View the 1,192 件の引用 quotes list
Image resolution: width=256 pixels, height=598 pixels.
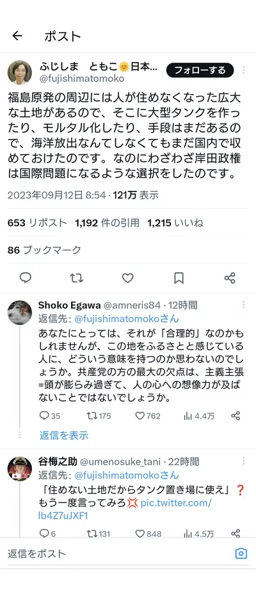coord(107,223)
